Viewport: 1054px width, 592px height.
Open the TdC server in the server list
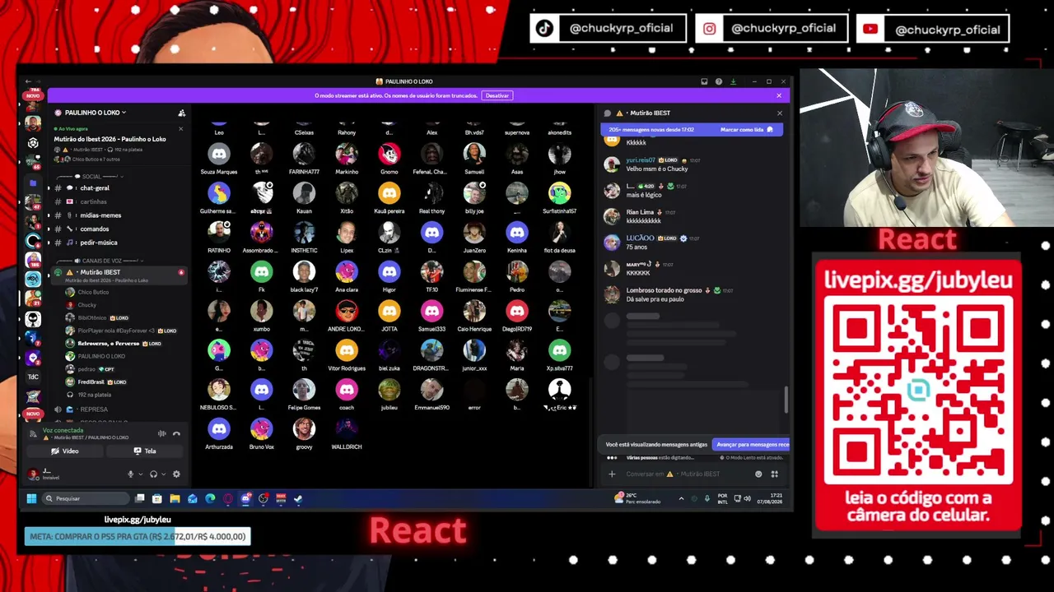33,377
